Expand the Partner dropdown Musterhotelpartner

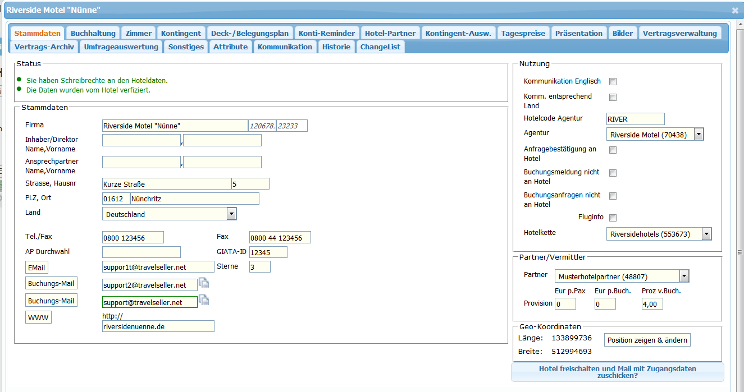point(684,276)
